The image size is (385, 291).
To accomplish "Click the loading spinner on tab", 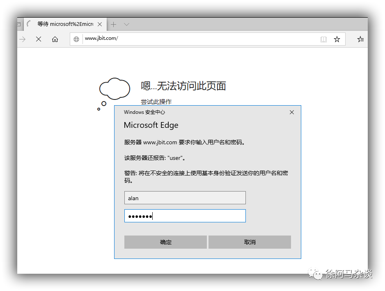I will click(28, 23).
